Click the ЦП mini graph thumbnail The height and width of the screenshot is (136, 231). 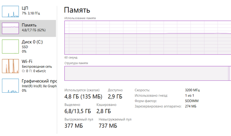pos(11,11)
